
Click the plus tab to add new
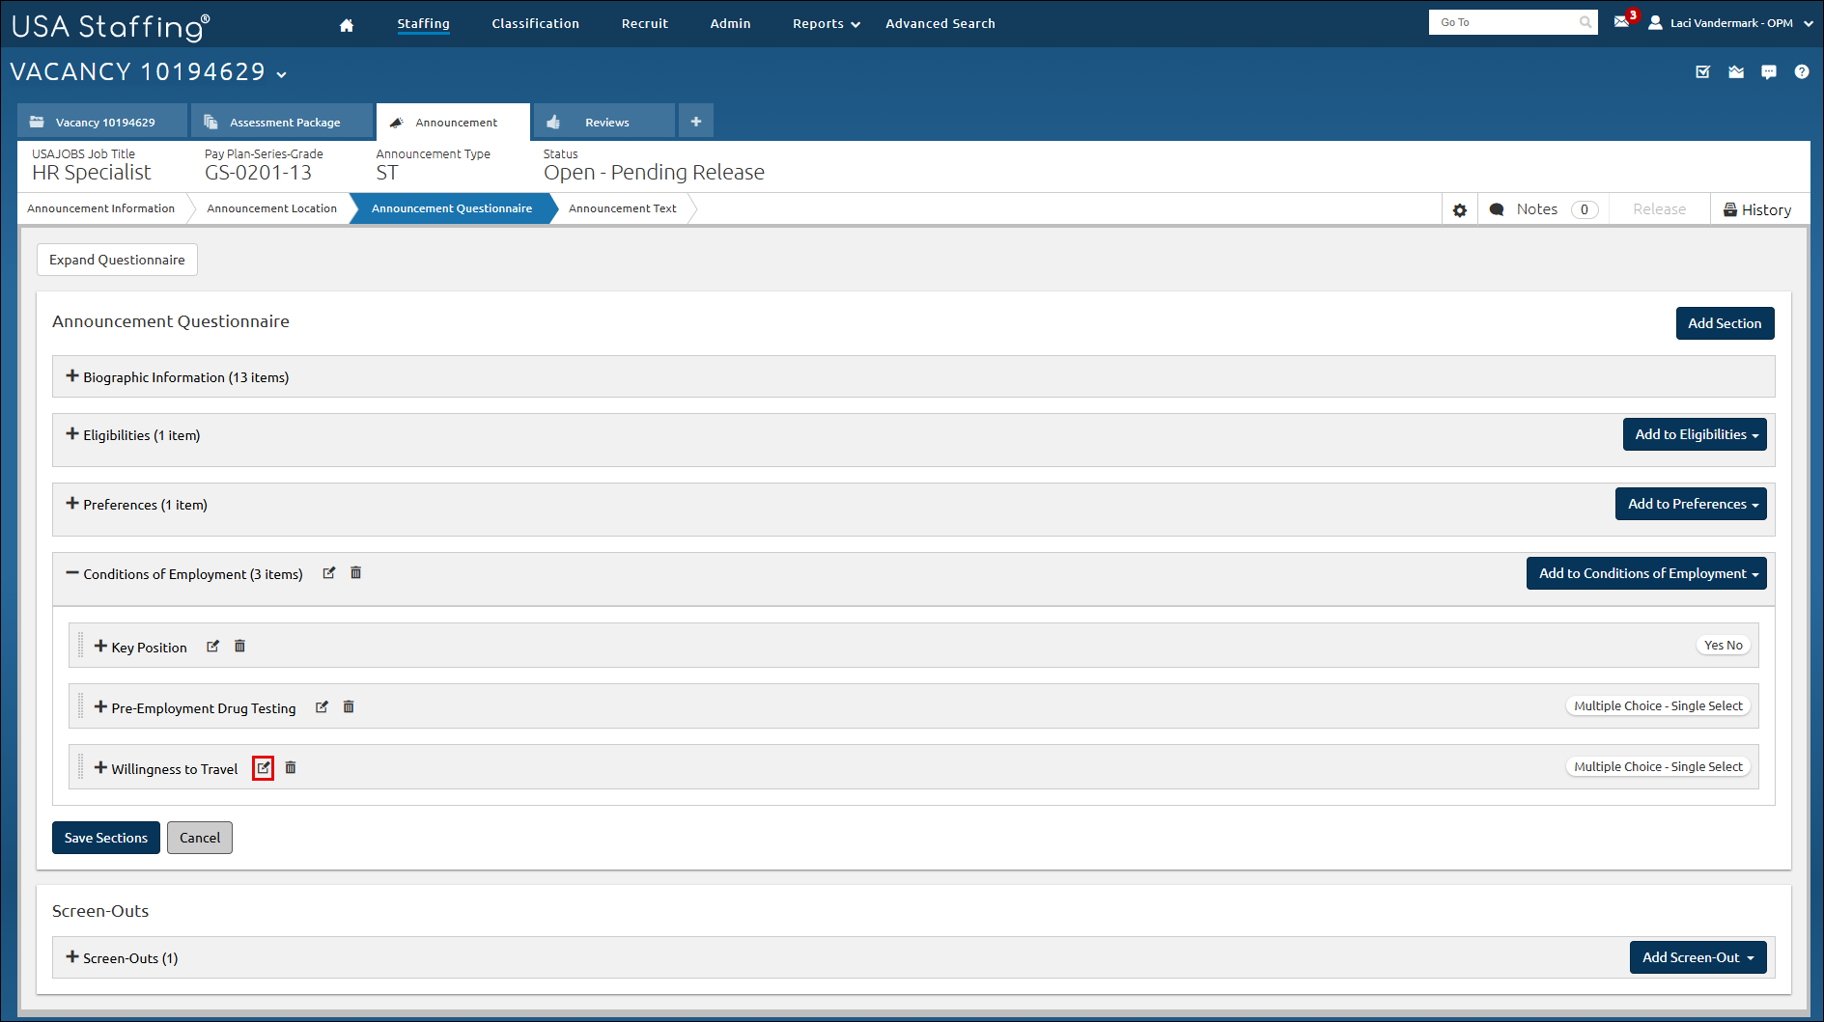(x=696, y=122)
